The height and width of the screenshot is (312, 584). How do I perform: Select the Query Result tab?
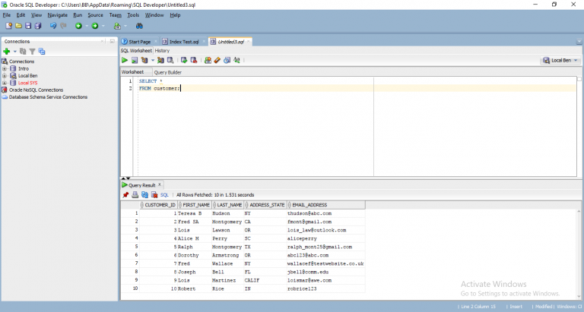[x=141, y=185]
